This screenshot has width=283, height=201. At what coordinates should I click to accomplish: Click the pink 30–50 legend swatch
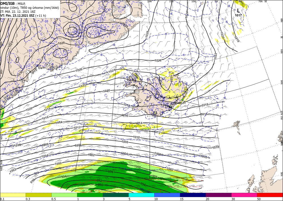(x=245, y=195)
